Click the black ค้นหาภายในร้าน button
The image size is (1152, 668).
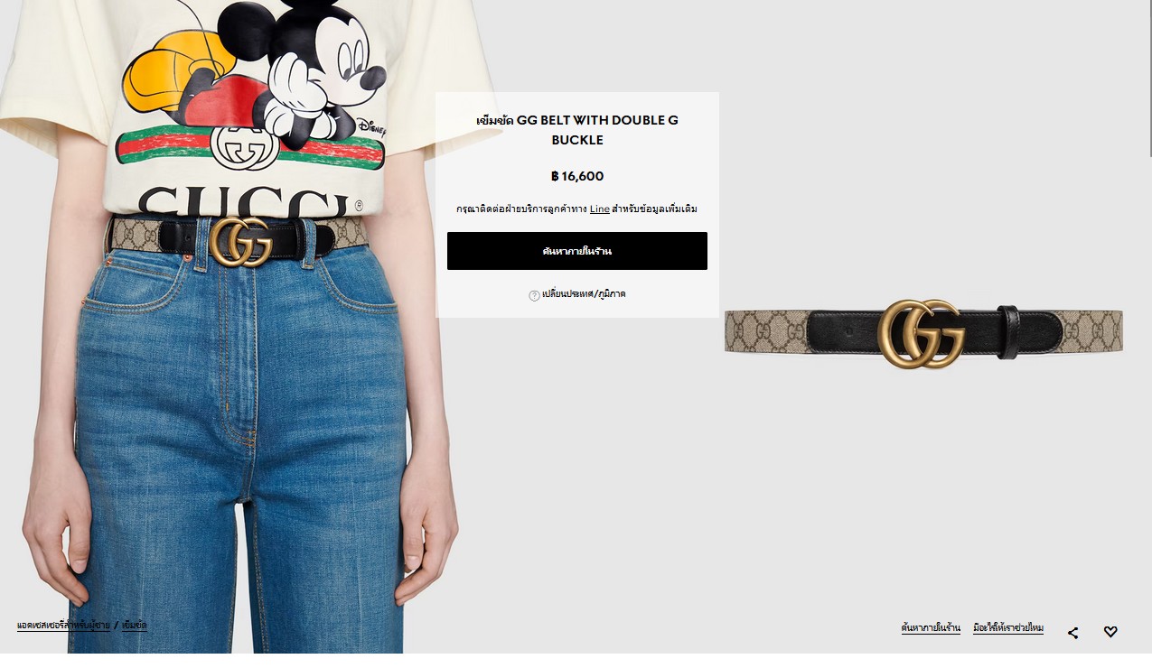click(577, 251)
